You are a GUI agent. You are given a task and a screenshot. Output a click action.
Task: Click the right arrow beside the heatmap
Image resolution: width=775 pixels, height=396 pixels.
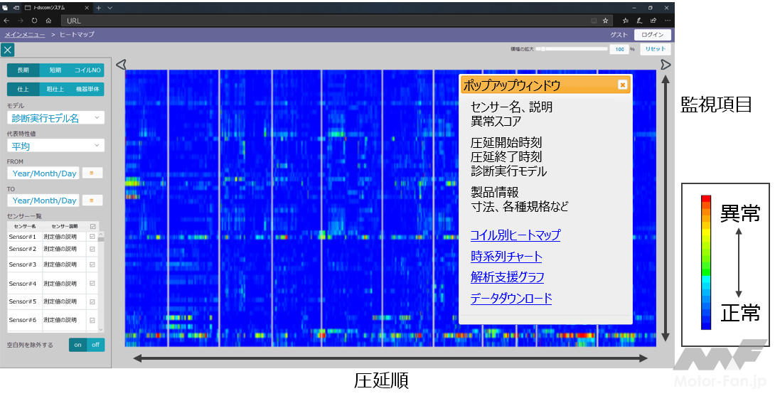(666, 65)
